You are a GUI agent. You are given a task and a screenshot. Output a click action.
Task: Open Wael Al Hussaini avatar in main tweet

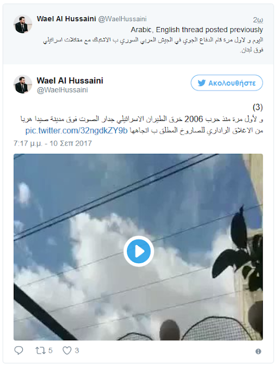click(x=23, y=84)
